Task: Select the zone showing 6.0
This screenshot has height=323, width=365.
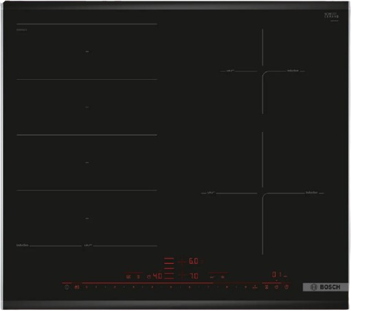Action: pyautogui.click(x=193, y=261)
